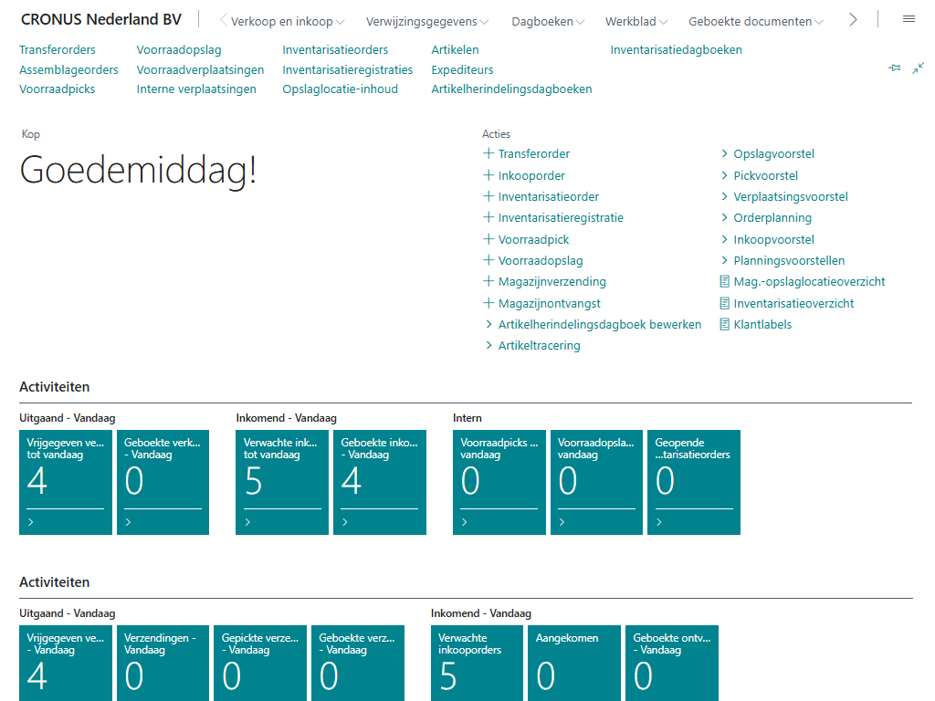
Task: Open the Geboekte documenten menu
Action: click(755, 21)
